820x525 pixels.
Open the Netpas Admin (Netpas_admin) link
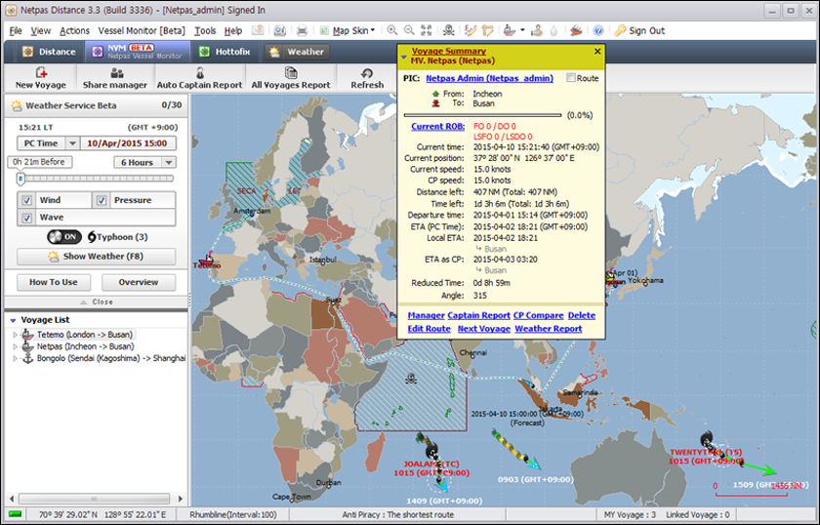[489, 78]
